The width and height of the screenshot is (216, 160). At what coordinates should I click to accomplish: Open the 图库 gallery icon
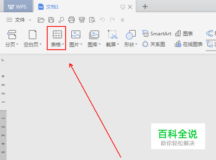tap(94, 35)
